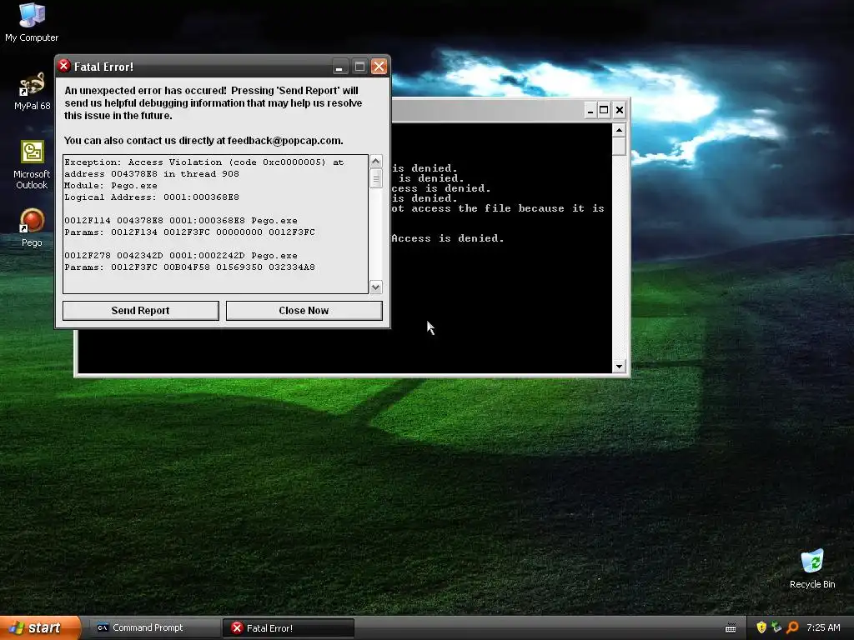Click the red error icon in the Fatal Error title bar
Viewport: 854px width, 640px height.
[63, 66]
